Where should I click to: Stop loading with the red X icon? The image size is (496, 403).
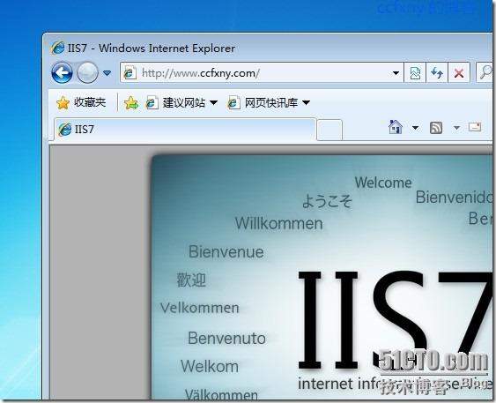[x=459, y=73]
